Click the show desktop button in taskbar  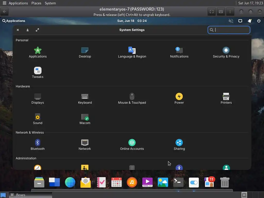click(3, 195)
